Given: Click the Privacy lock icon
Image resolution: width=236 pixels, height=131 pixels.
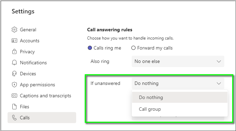Looking at the screenshot, I should 14,52.
